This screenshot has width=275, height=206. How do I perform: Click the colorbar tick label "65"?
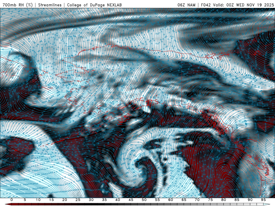tap(184, 200)
